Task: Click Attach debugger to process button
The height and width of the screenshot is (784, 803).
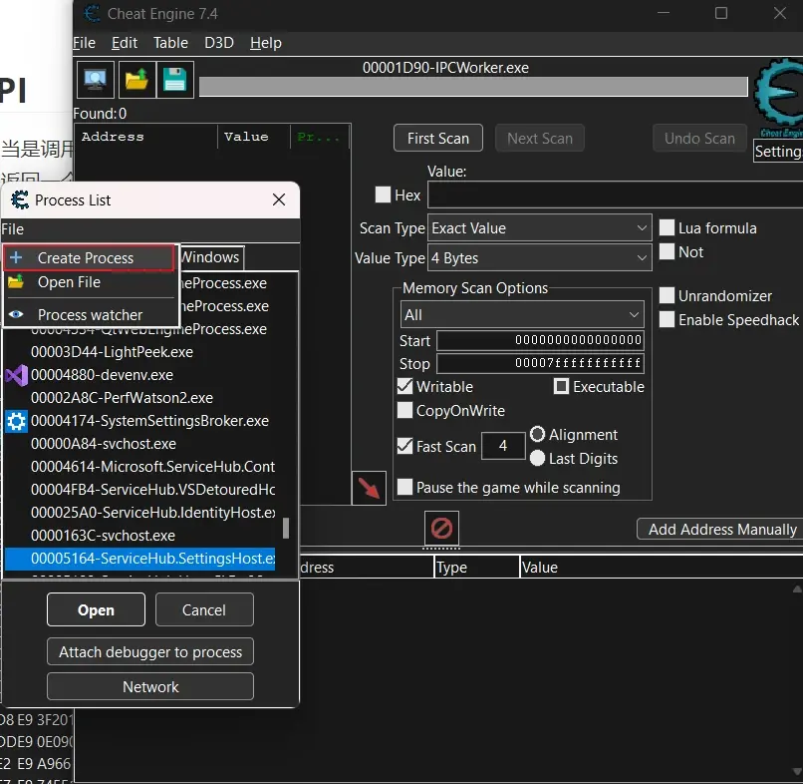Action: 150,651
